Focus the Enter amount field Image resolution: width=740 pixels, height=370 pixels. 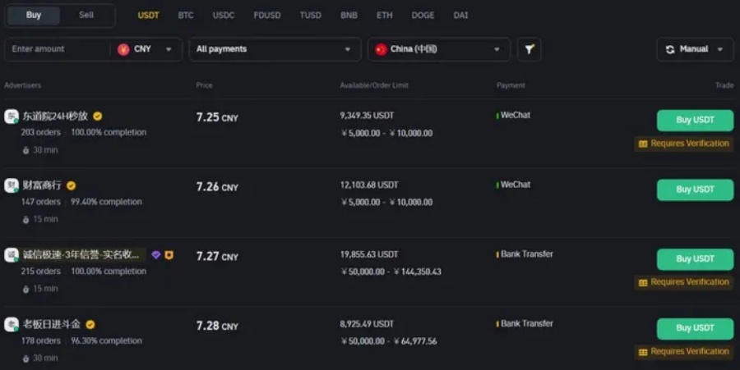[x=57, y=49]
